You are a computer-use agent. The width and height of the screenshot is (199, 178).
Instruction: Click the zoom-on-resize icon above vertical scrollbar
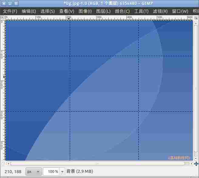tap(196, 18)
